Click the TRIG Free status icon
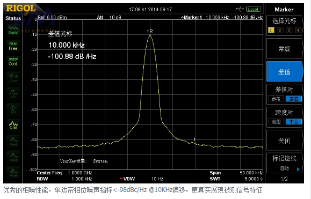Viewport: 311px width, 199px height. coord(13,46)
